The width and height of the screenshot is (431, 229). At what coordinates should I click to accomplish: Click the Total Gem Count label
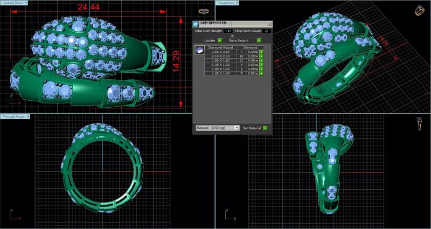coord(248,31)
